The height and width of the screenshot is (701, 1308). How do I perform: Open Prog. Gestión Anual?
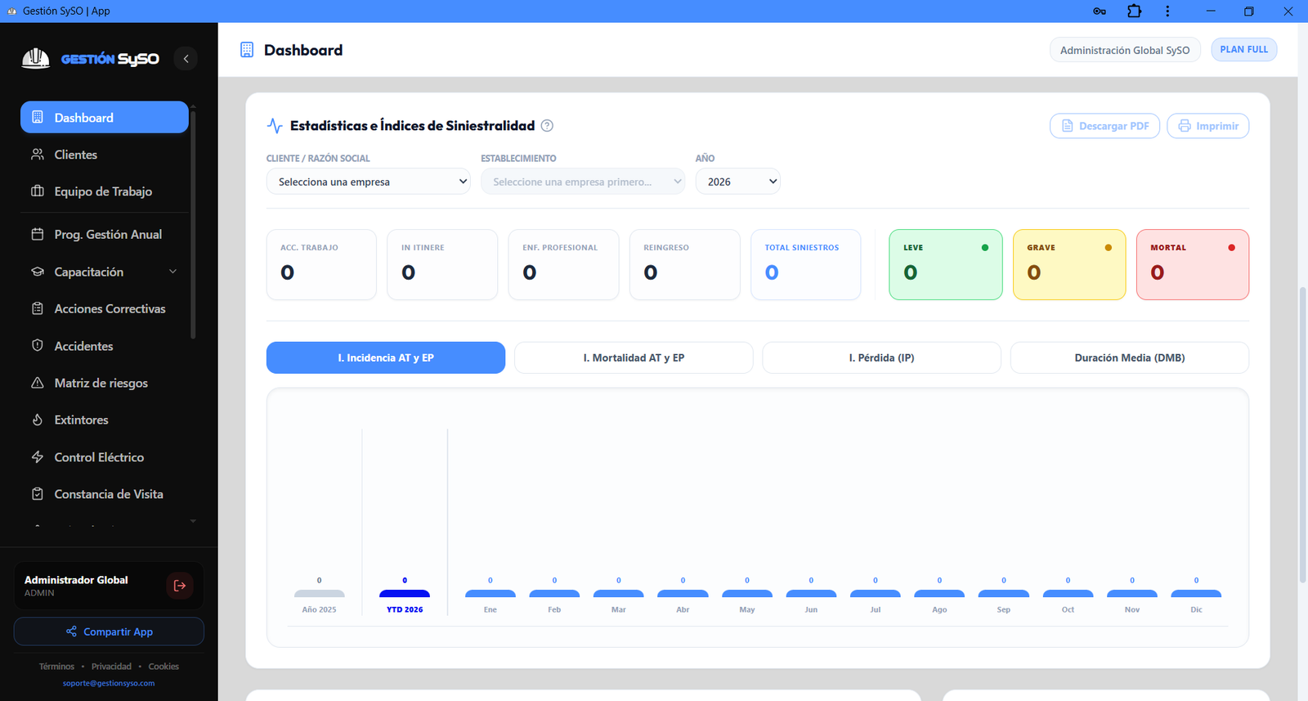(x=108, y=234)
